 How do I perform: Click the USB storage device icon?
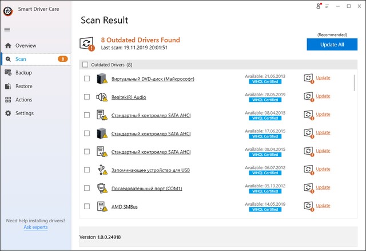click(102, 170)
